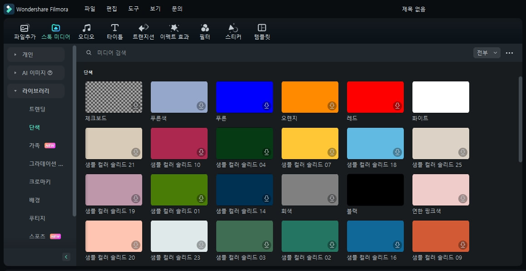The width and height of the screenshot is (526, 271).
Task: Select 크로마키 category in the library
Action: coord(40,182)
